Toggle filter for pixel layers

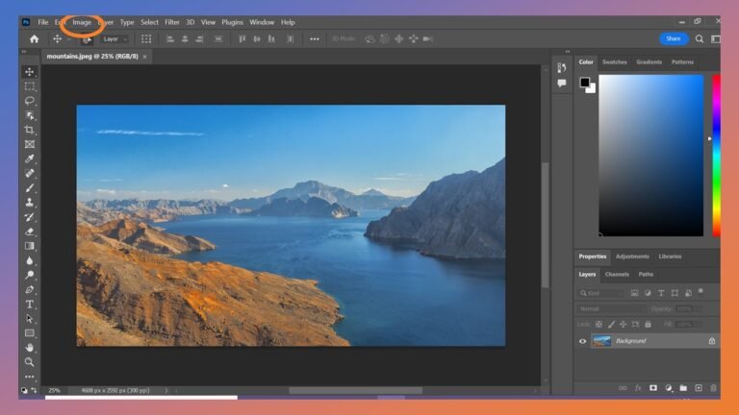(x=634, y=293)
